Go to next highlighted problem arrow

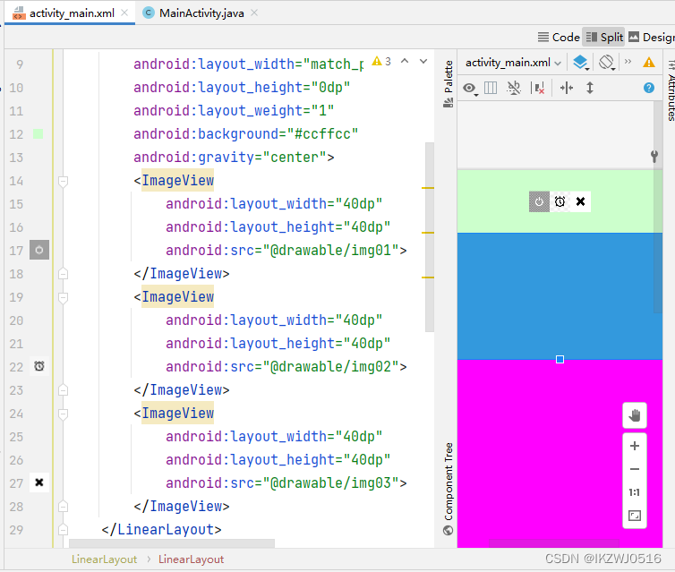coord(423,62)
